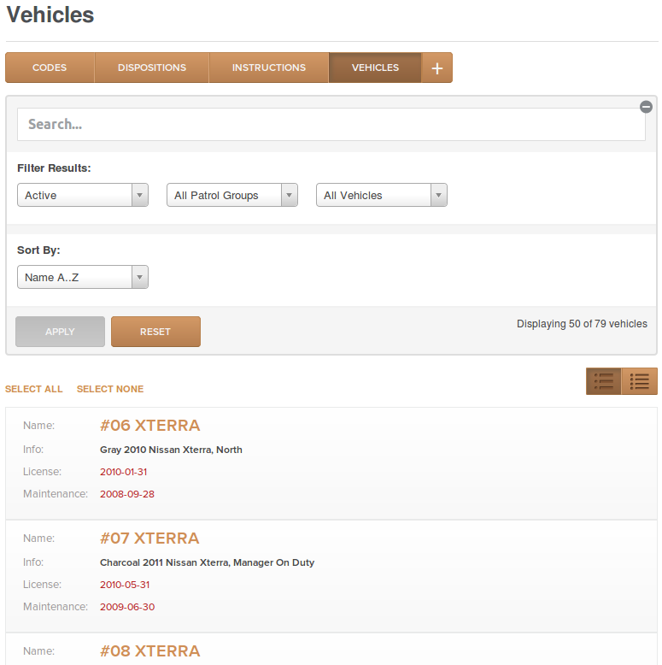Click the plus tab to add new

(437, 68)
